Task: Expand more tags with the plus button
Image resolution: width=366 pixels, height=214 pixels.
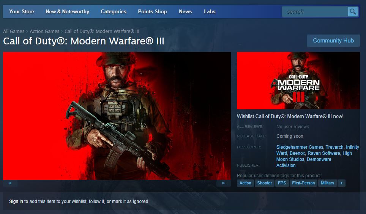Action: coord(341,183)
